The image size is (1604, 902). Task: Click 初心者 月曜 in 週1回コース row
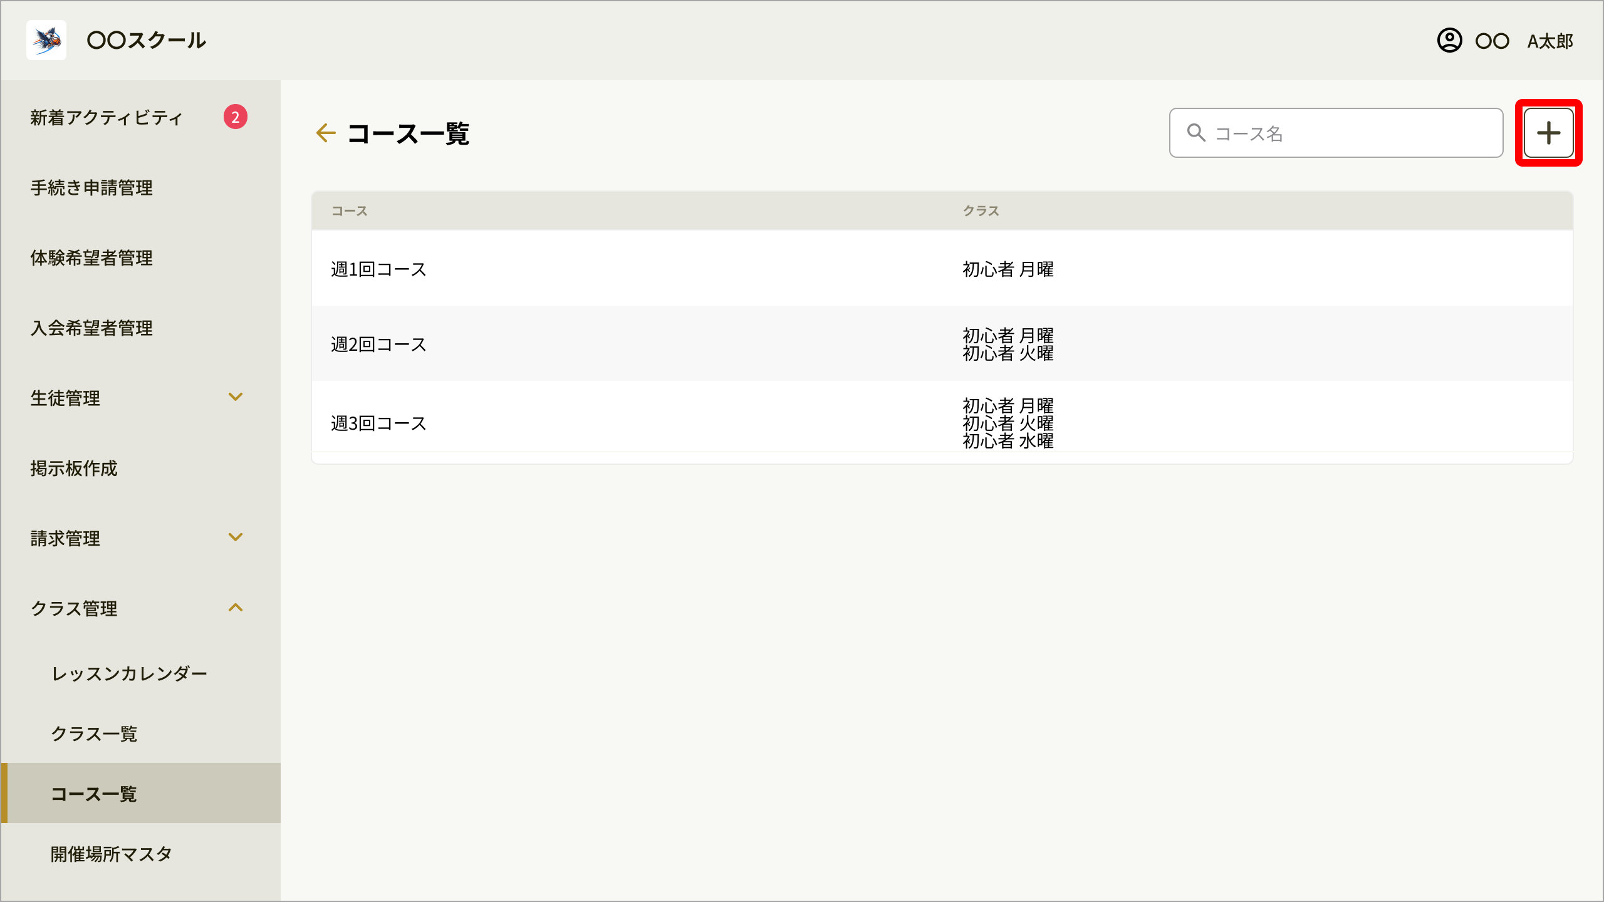pos(1008,269)
